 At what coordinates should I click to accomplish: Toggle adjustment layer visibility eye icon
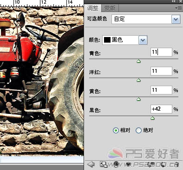click(x=128, y=164)
